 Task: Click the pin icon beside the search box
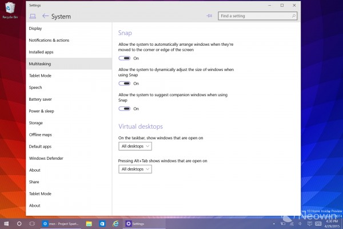[209, 16]
